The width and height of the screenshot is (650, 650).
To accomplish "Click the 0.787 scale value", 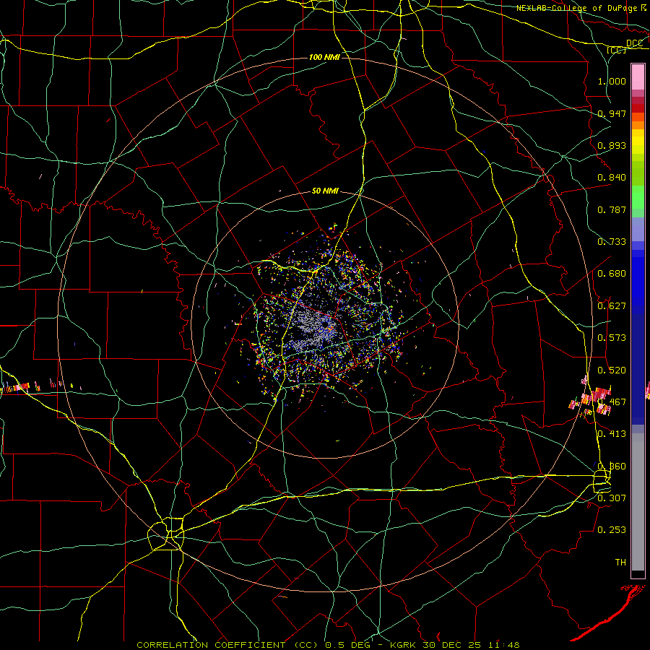I will point(612,209).
